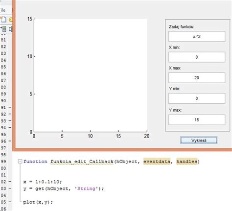Click the 'Zadaj funkciu:' label

(182, 27)
